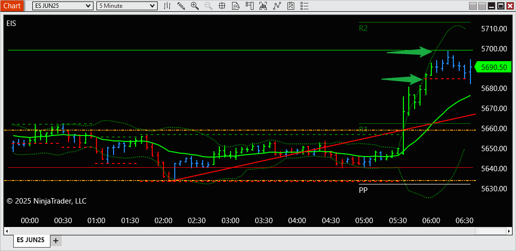This screenshot has width=516, height=251.
Task: Click the 04:30 time axis label
Action: [x=331, y=220]
